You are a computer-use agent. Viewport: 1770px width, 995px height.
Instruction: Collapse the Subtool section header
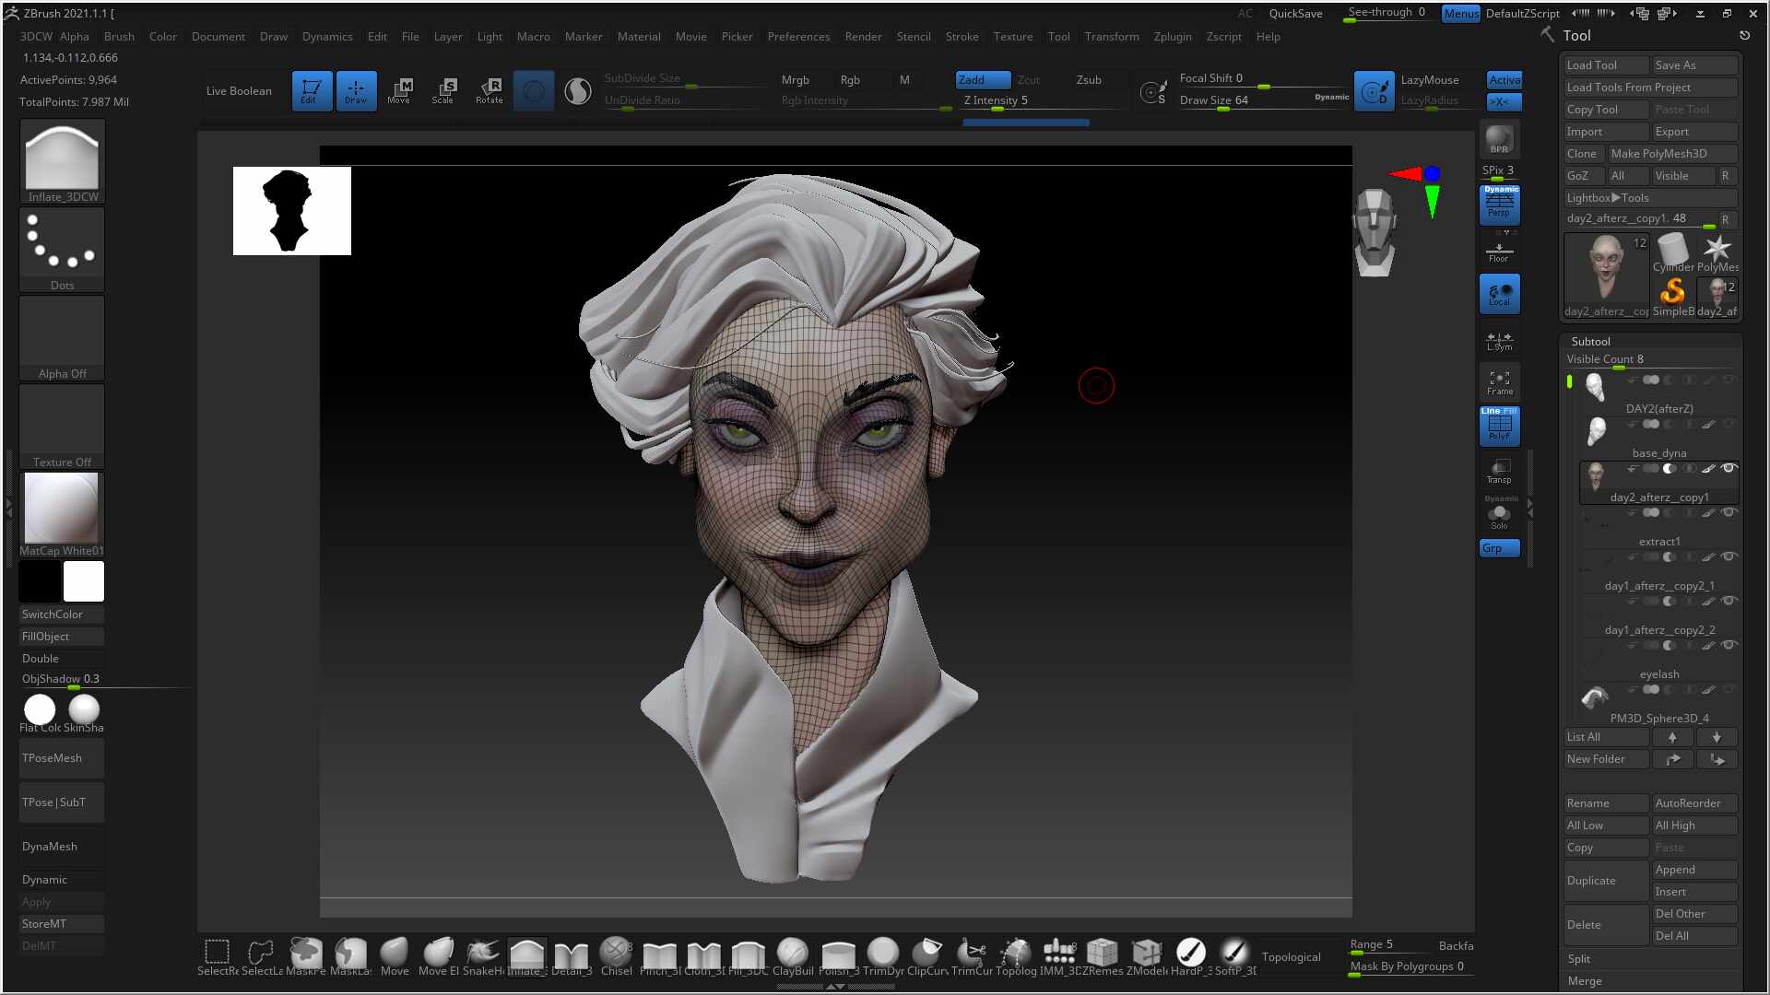tap(1590, 342)
